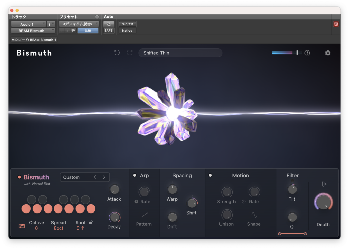The height and width of the screenshot is (249, 349).
Task: Click the right handle of the filter range slider
Action: click(305, 234)
